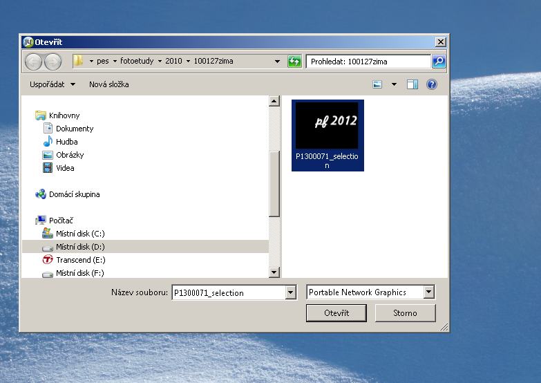541x383 pixels.
Task: Toggle the preview pane icon
Action: click(x=412, y=84)
